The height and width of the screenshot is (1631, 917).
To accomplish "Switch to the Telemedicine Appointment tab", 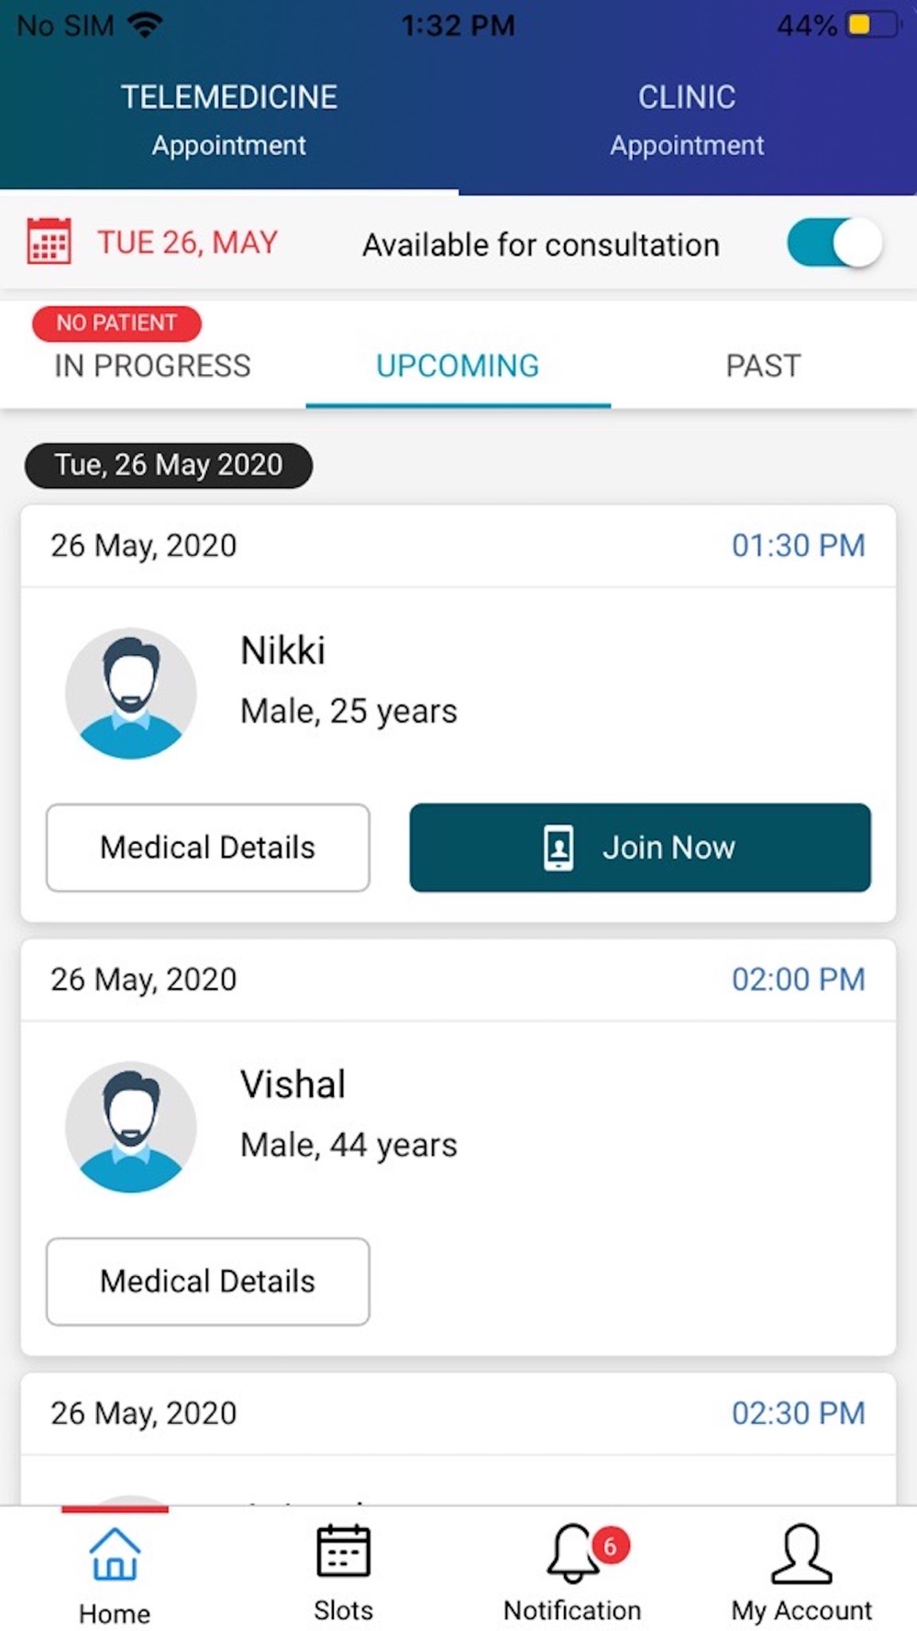I will coord(229,119).
